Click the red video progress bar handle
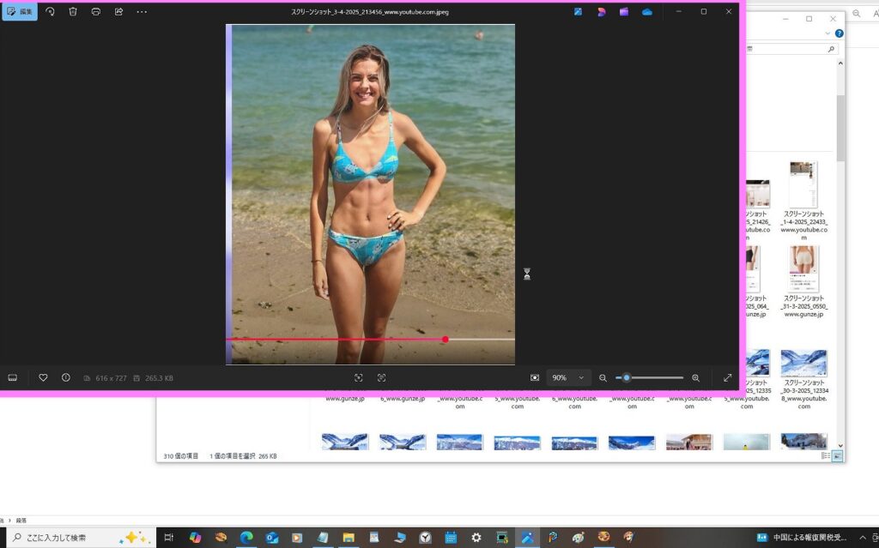The image size is (879, 548). [446, 339]
